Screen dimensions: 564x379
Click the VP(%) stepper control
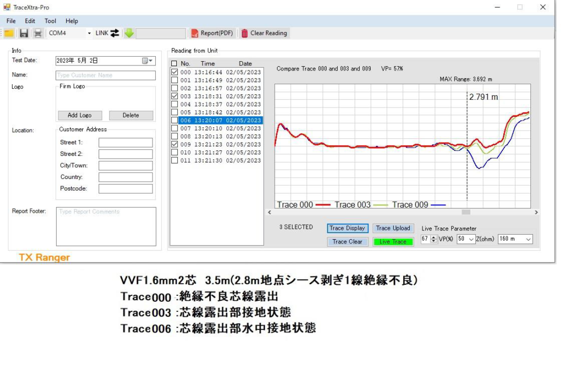(433, 239)
